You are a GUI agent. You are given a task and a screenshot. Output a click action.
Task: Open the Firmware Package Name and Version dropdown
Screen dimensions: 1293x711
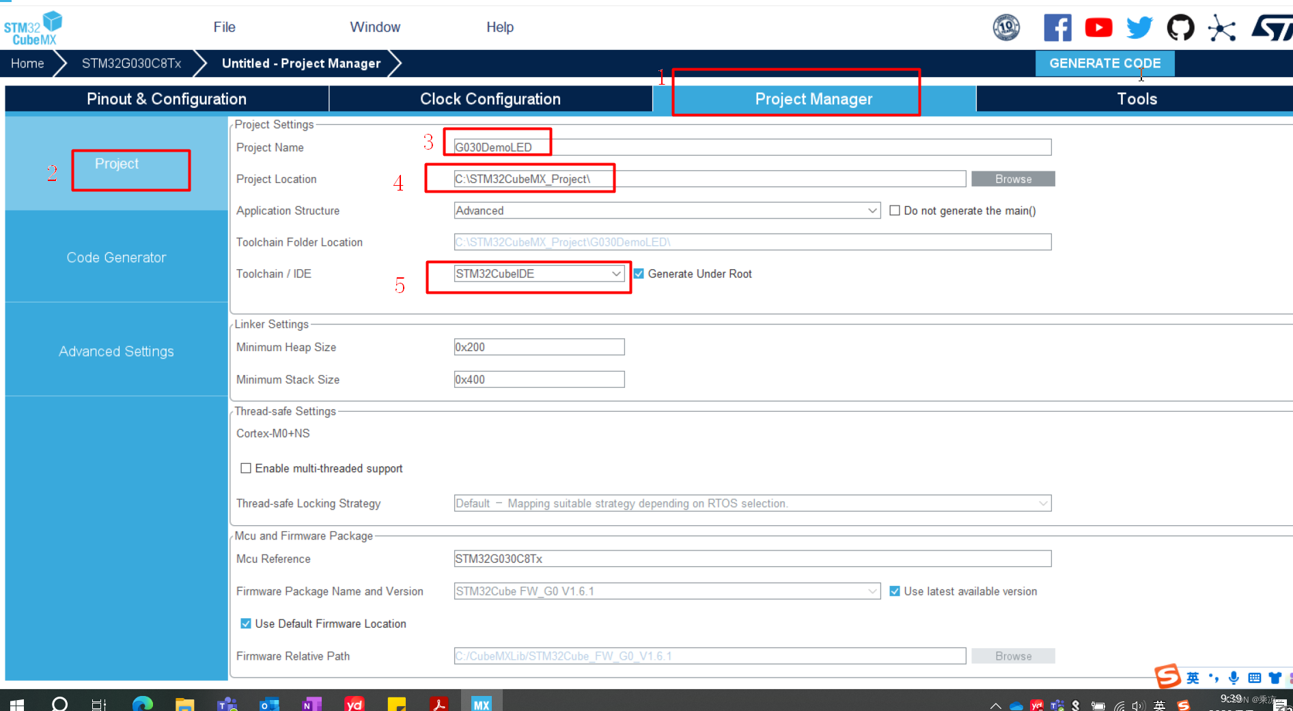(667, 591)
